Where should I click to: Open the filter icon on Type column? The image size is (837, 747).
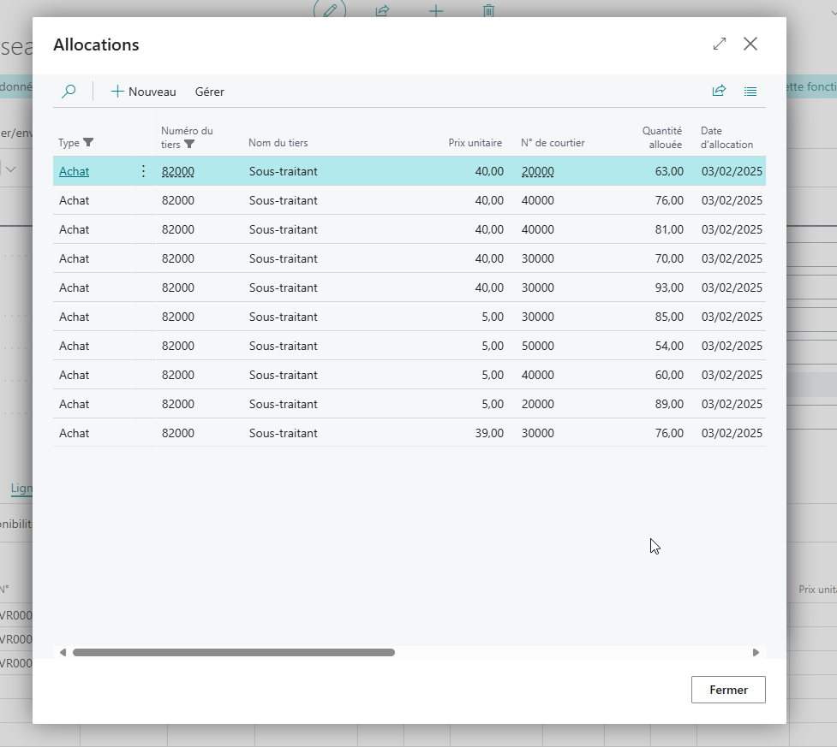pyautogui.click(x=88, y=142)
